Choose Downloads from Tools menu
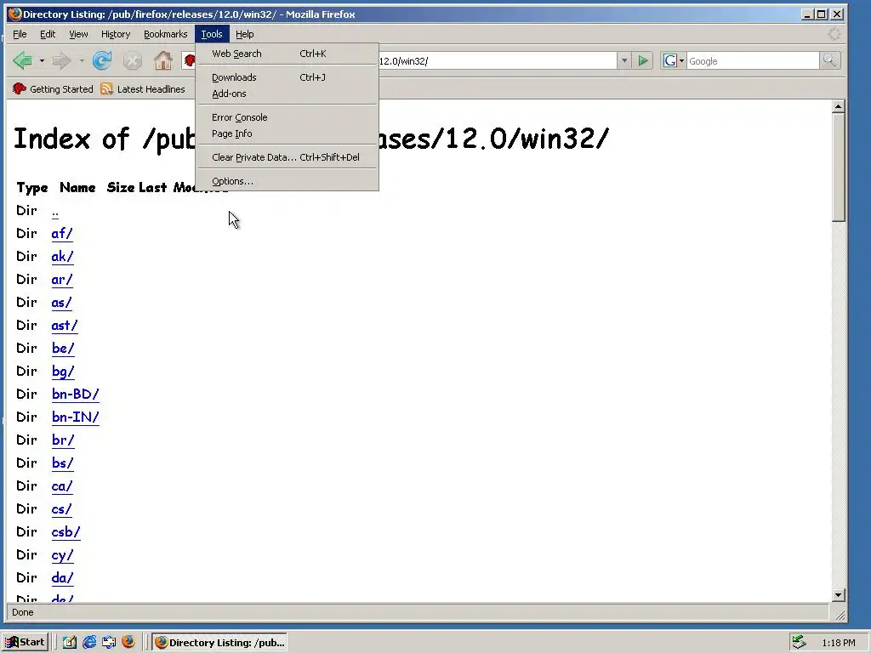The height and width of the screenshot is (653, 871). click(287, 77)
